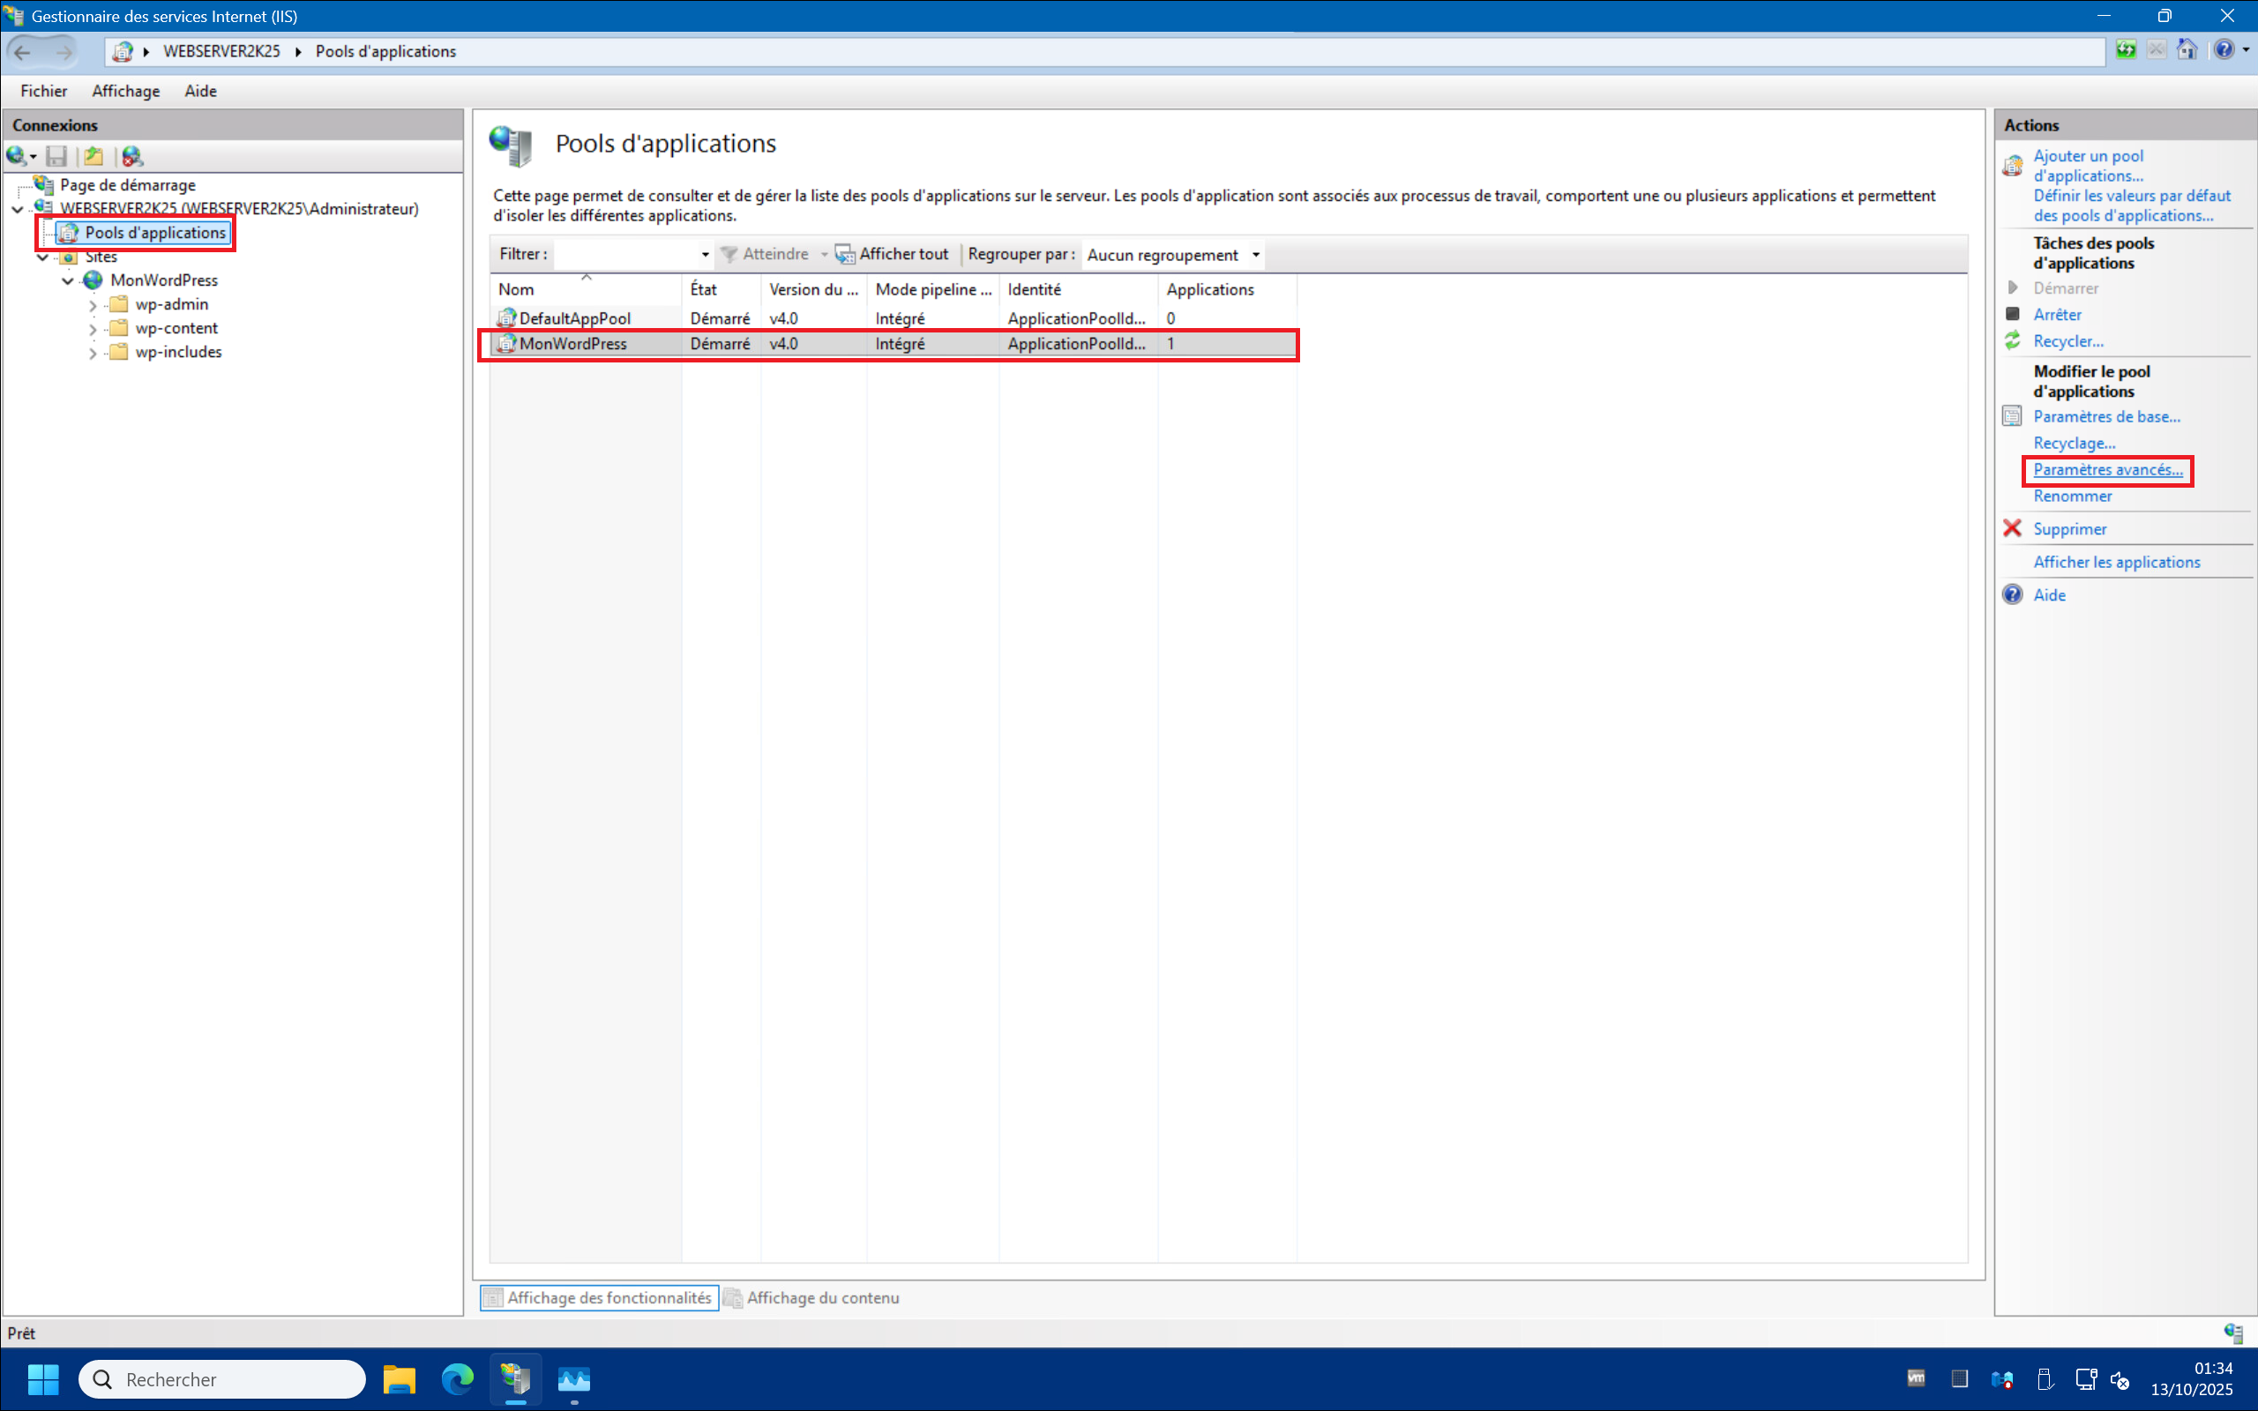Viewport: 2258px width, 1411px height.
Task: Click the help question mark icon top right
Action: [x=2224, y=50]
